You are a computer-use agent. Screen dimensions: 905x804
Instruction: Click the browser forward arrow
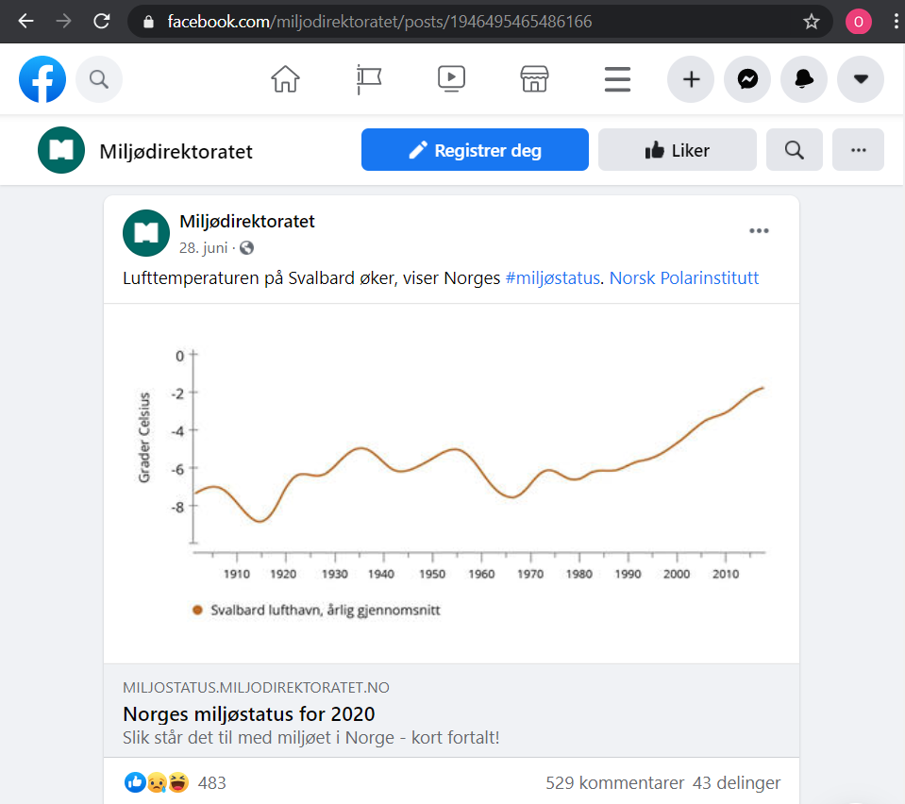pos(64,22)
